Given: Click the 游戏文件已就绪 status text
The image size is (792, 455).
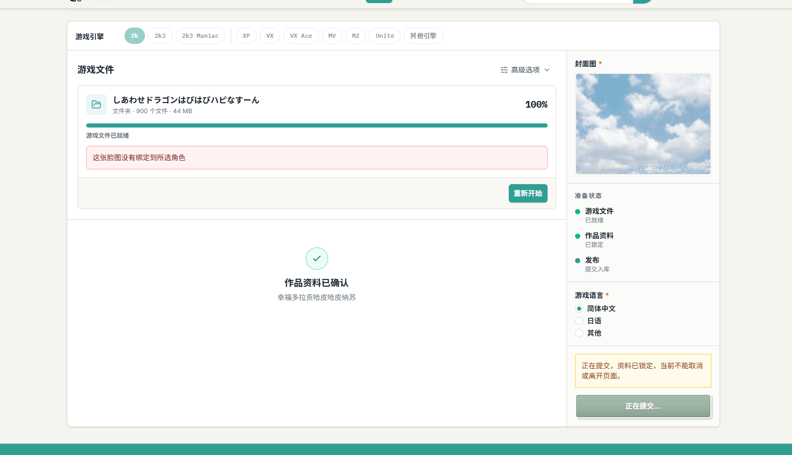Looking at the screenshot, I should coord(108,136).
